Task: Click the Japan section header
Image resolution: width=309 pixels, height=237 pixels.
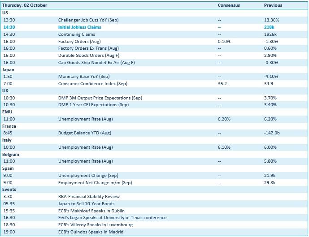Action: (x=9, y=69)
